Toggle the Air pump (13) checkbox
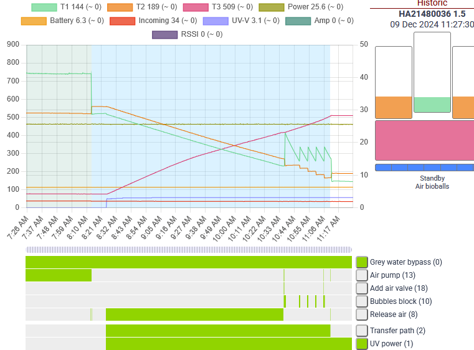 [362, 275]
